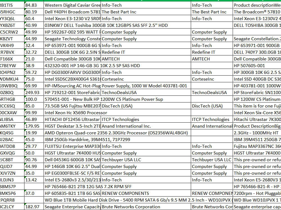This screenshot has width=281, height=210.
Task: Select the first ITCP Technologies cell
Action: tap(146, 120)
